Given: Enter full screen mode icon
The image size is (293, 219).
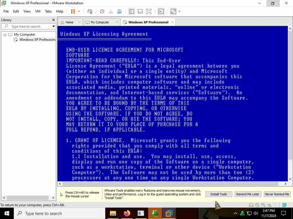Looking at the screenshot, I should [x=149, y=11].
